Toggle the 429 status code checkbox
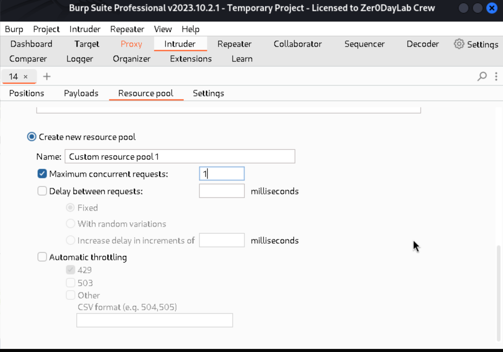Image resolution: width=503 pixels, height=352 pixels. 71,270
